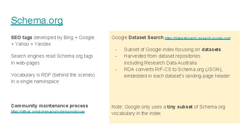
Task: Click 'including Research Data Australia' line
Action: 160,63
